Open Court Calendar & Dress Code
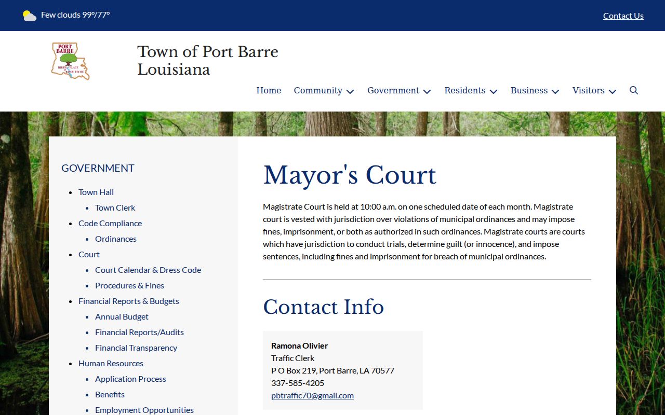 coord(148,270)
